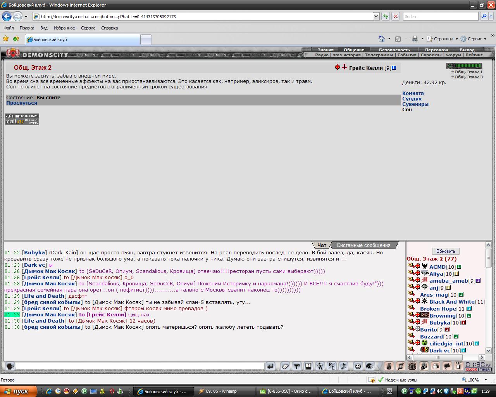Click the player list horizontal scrollbar

[446, 357]
